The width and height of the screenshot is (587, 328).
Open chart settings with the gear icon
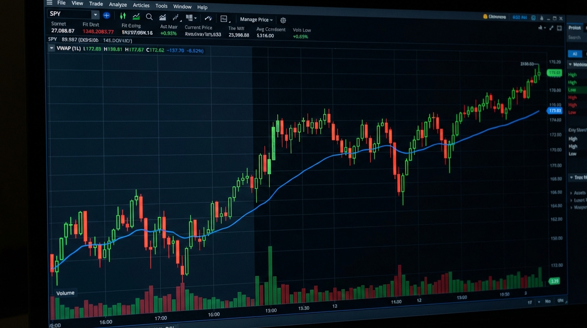pos(283,20)
